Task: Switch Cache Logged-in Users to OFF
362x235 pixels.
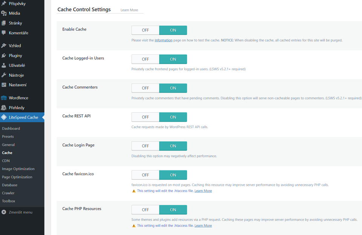Action: coord(145,59)
